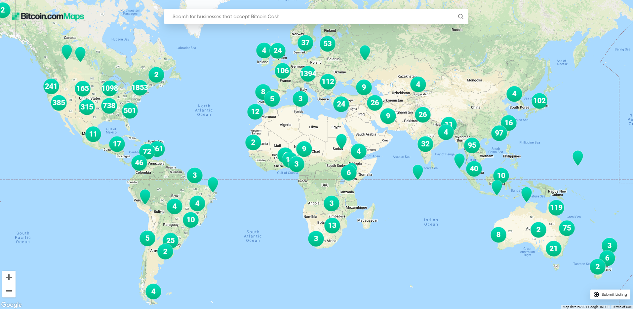Open the 241 cluster marker
633x309 pixels.
[51, 86]
